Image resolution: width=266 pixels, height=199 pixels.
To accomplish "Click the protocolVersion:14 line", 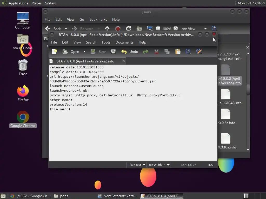I will pyautogui.click(x=68, y=105).
